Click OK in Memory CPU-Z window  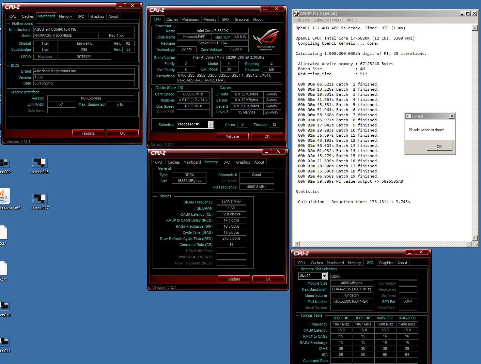point(268,279)
